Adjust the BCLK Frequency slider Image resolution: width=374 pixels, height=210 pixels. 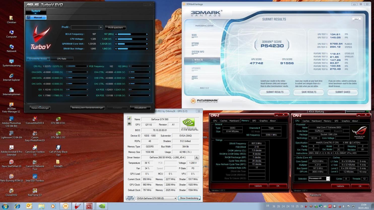[x=131, y=34]
